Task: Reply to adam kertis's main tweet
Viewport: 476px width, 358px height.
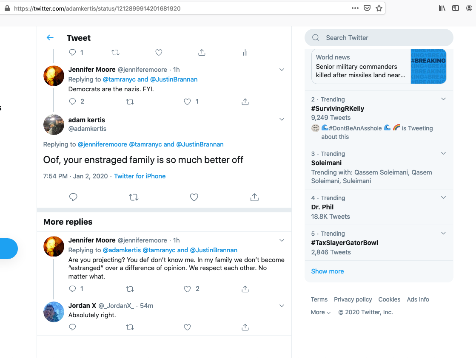Action: 73,197
